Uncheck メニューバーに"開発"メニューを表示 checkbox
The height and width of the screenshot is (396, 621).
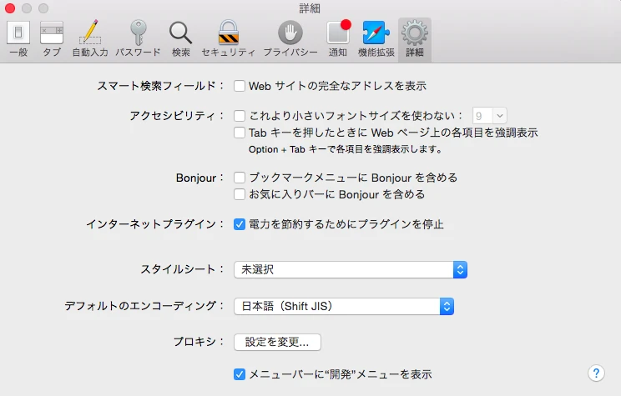[x=240, y=374]
